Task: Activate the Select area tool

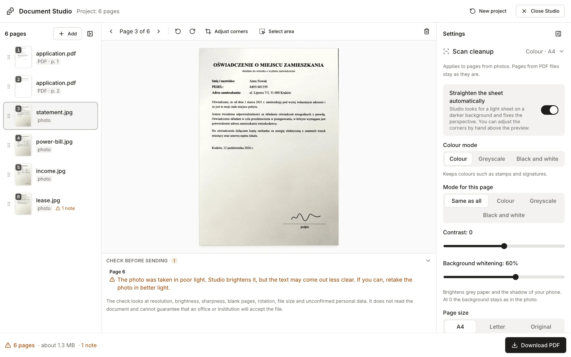Action: [x=277, y=31]
